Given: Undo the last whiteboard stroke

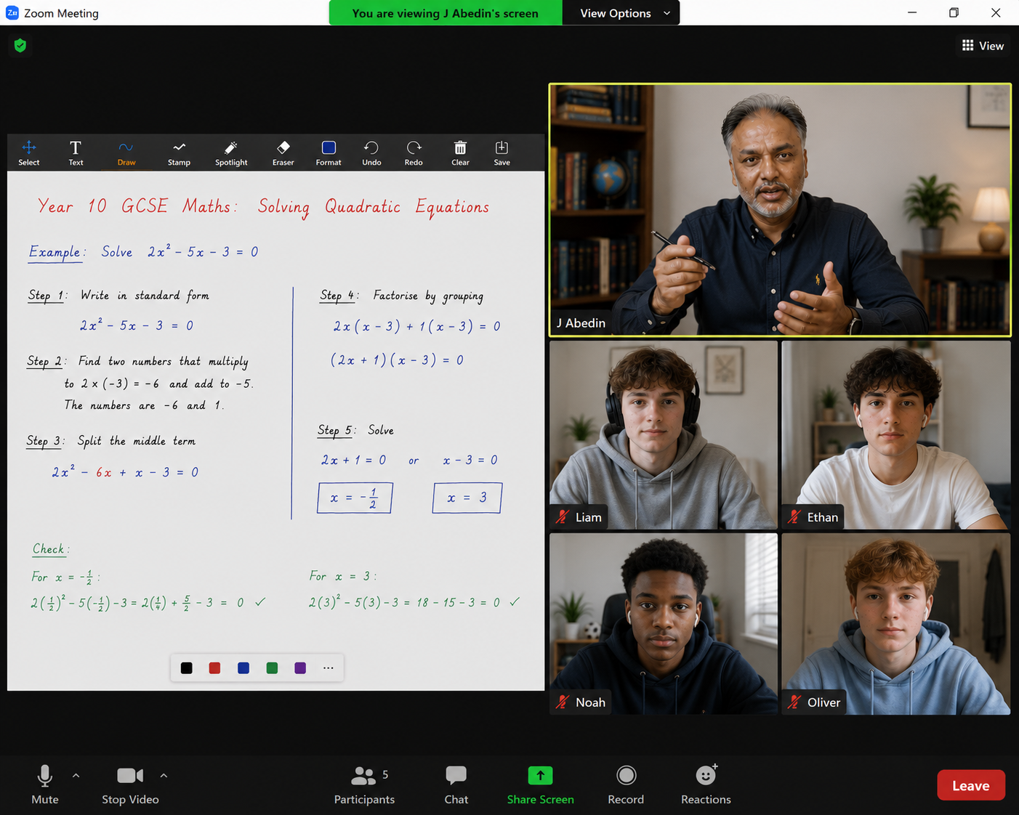Looking at the screenshot, I should click(371, 153).
